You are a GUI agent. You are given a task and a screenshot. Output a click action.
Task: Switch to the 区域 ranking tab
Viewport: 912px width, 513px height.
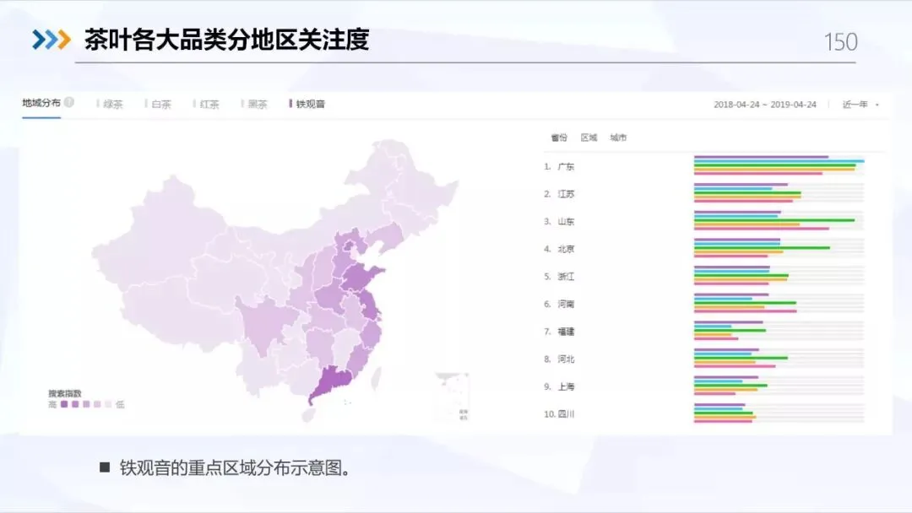pos(589,138)
